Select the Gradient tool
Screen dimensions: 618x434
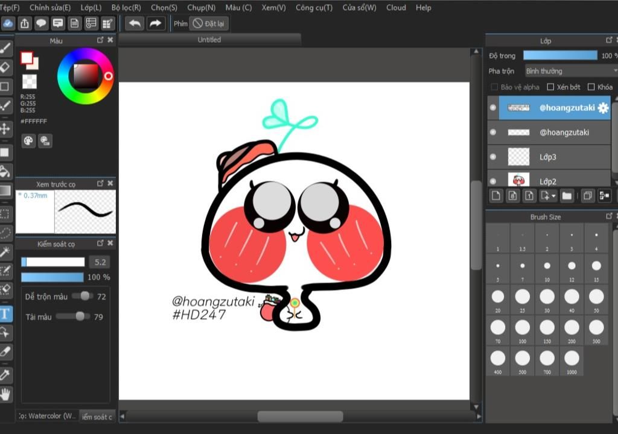[5, 190]
